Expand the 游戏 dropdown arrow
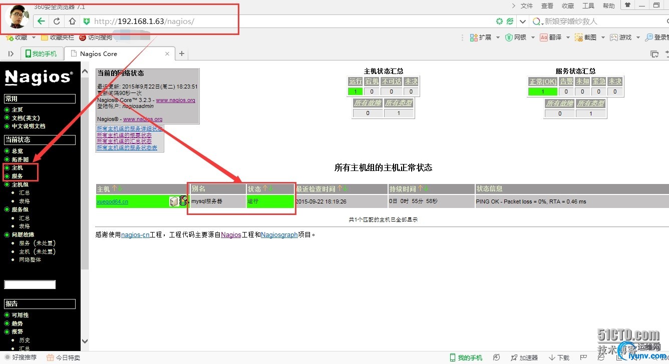 (637, 37)
